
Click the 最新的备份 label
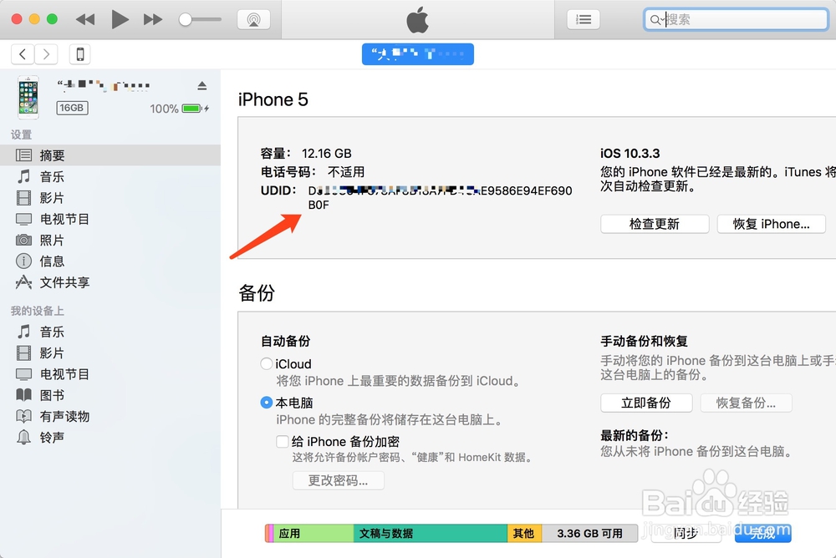(x=635, y=435)
